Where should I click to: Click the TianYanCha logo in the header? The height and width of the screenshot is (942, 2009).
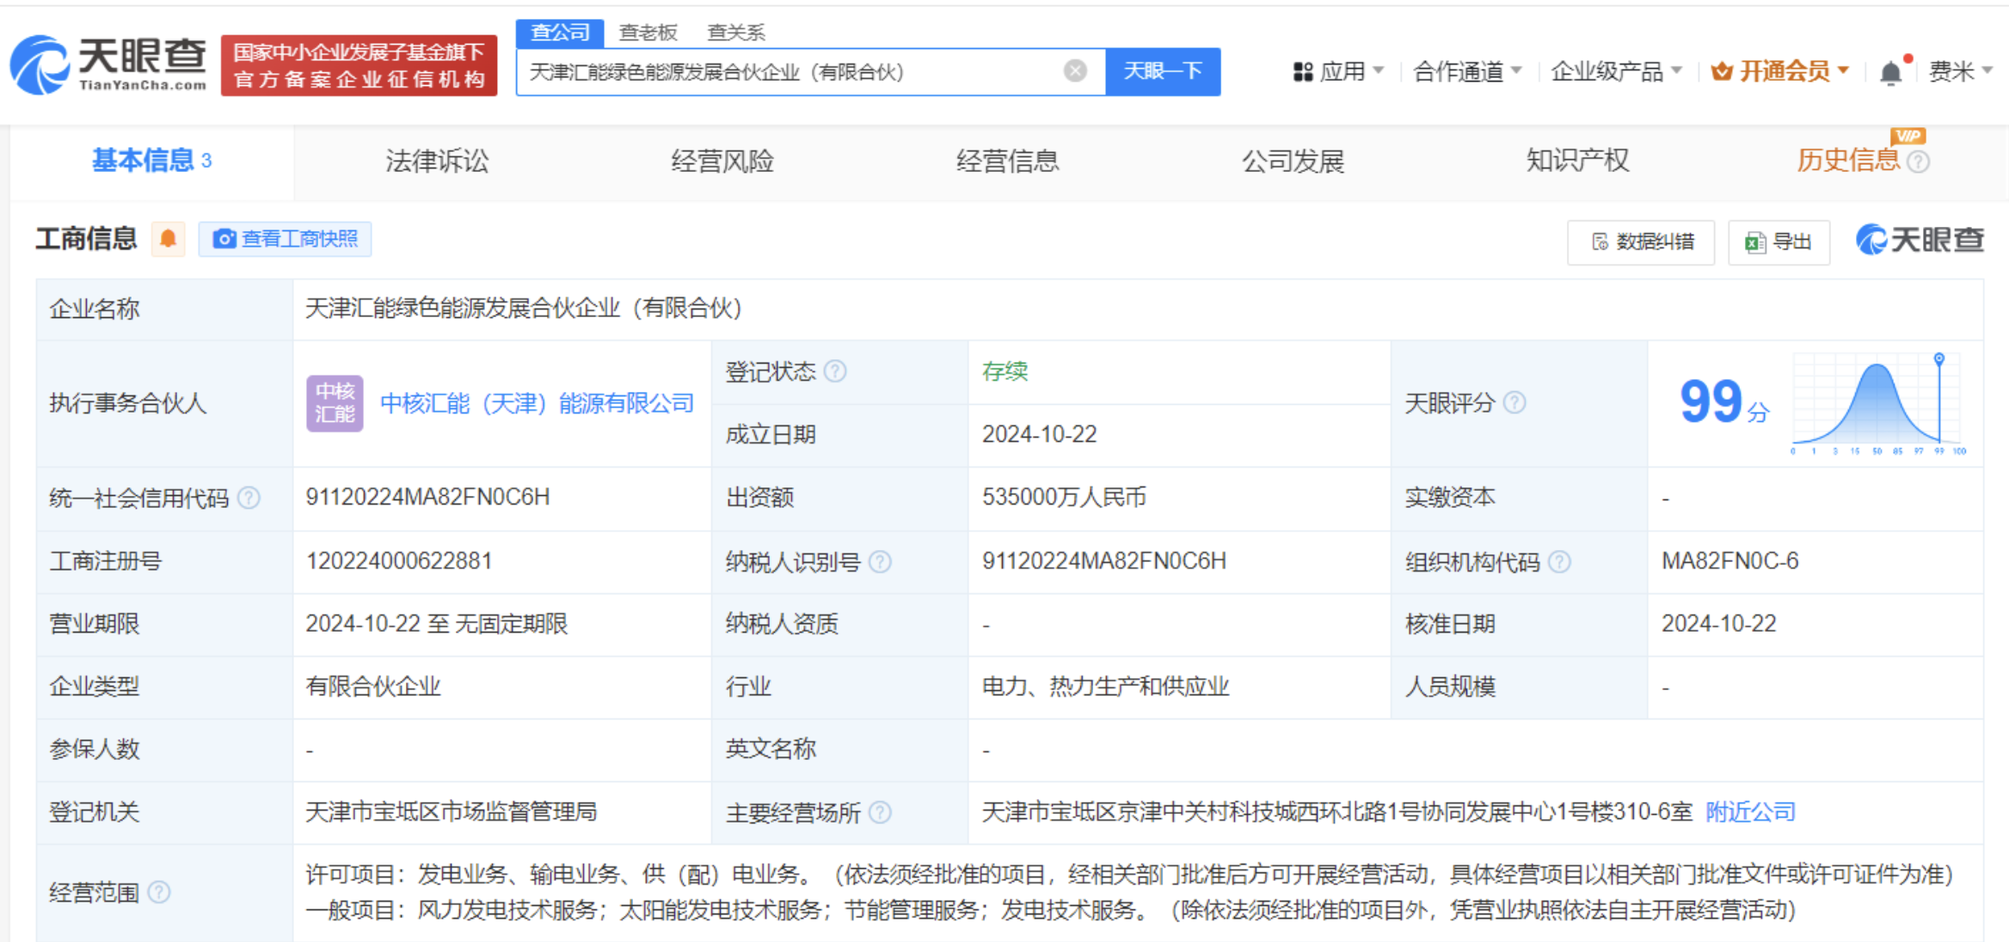(108, 64)
